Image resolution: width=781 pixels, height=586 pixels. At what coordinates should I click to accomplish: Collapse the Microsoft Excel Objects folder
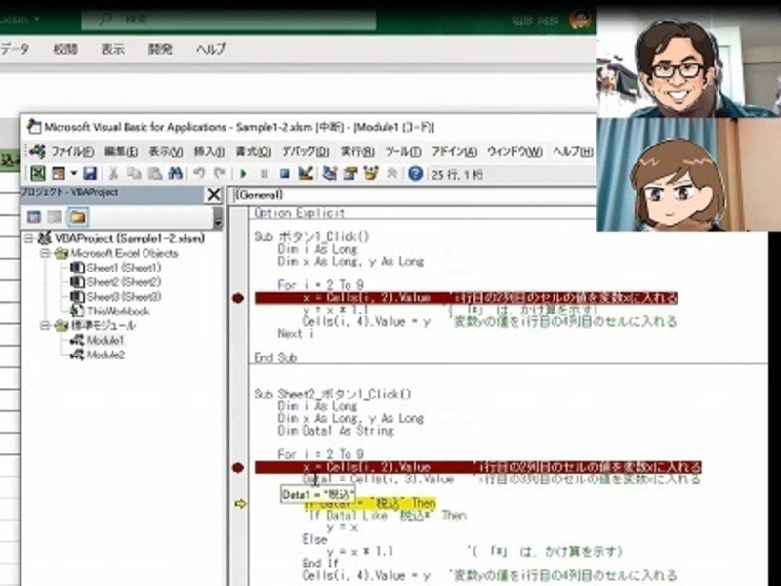click(x=45, y=253)
